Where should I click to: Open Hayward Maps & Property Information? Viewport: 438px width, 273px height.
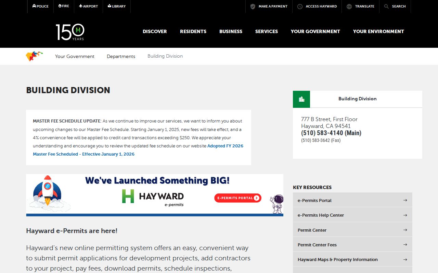click(352, 259)
